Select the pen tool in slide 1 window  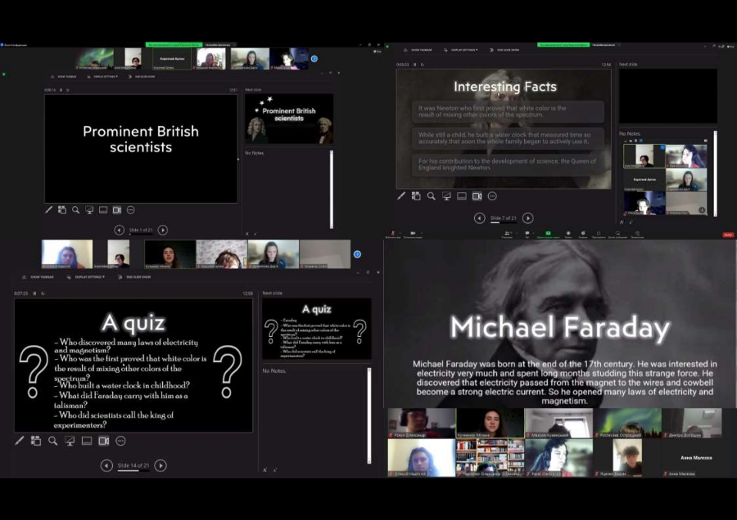point(49,210)
